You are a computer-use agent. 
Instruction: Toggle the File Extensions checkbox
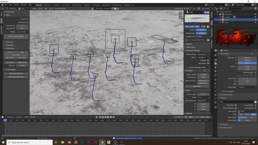pos(236,108)
